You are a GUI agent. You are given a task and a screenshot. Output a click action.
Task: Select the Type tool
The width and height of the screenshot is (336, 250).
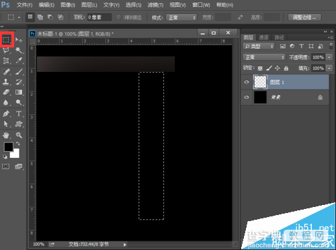click(19, 114)
